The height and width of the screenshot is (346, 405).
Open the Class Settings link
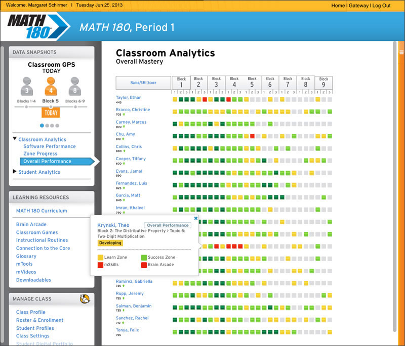pyautogui.click(x=33, y=336)
